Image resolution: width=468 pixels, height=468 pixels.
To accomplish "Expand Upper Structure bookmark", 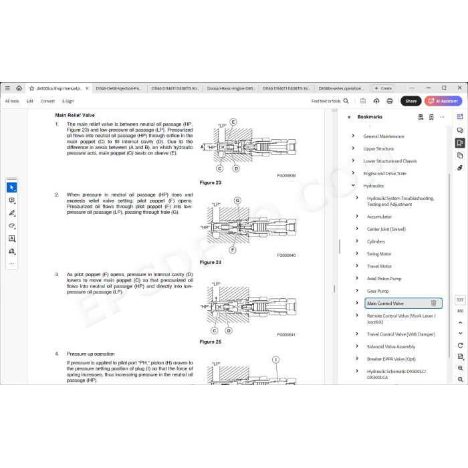I will [354, 148].
